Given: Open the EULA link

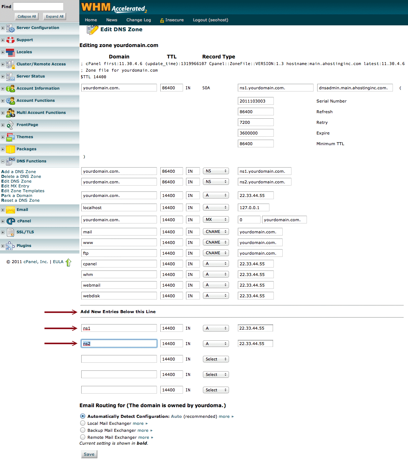Looking at the screenshot, I should pyautogui.click(x=58, y=262).
